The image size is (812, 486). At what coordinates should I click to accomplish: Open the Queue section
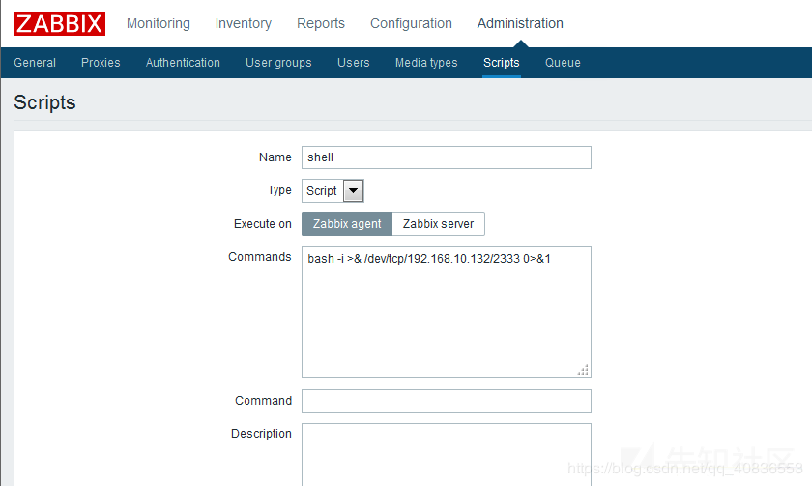tap(563, 63)
